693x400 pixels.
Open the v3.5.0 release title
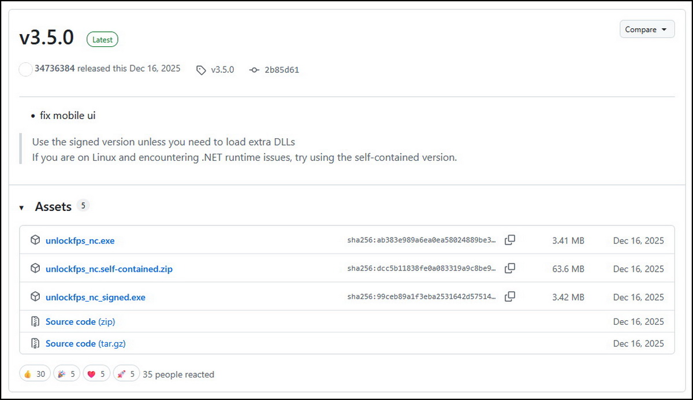coord(47,38)
